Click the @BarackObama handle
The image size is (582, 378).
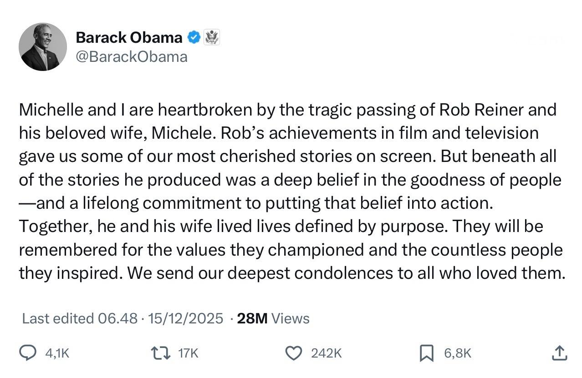132,57
